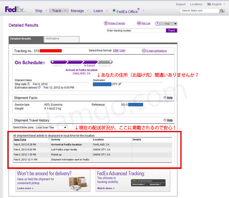Click Learn more about hold shipment

[x=25, y=188]
